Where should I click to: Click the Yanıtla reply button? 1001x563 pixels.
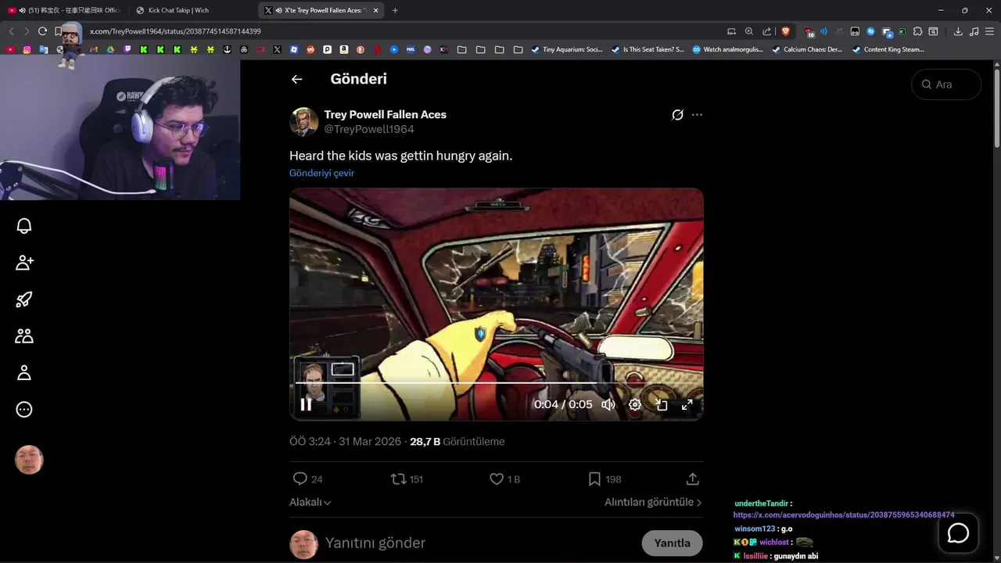click(x=672, y=543)
